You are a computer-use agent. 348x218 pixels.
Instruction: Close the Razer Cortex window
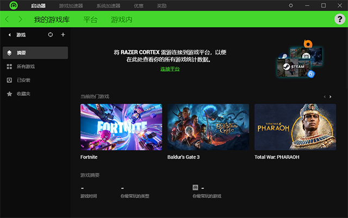(340, 5)
